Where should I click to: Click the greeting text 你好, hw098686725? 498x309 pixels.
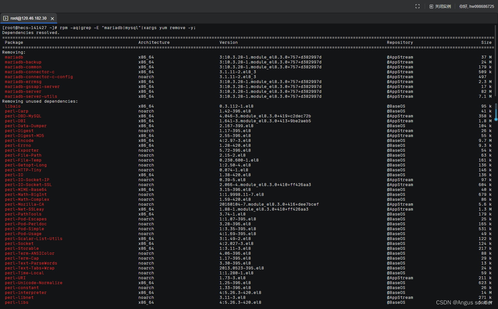pos(477,6)
